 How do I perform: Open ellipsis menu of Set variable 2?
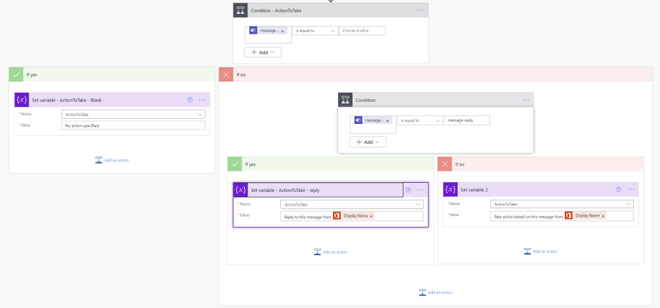point(632,189)
